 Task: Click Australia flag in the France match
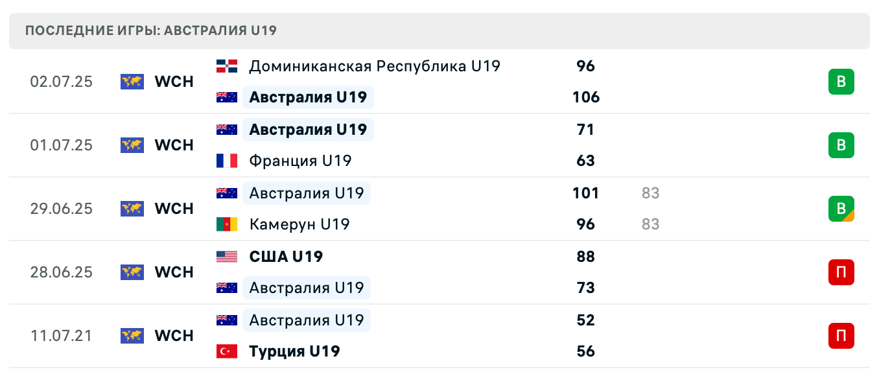click(x=227, y=130)
